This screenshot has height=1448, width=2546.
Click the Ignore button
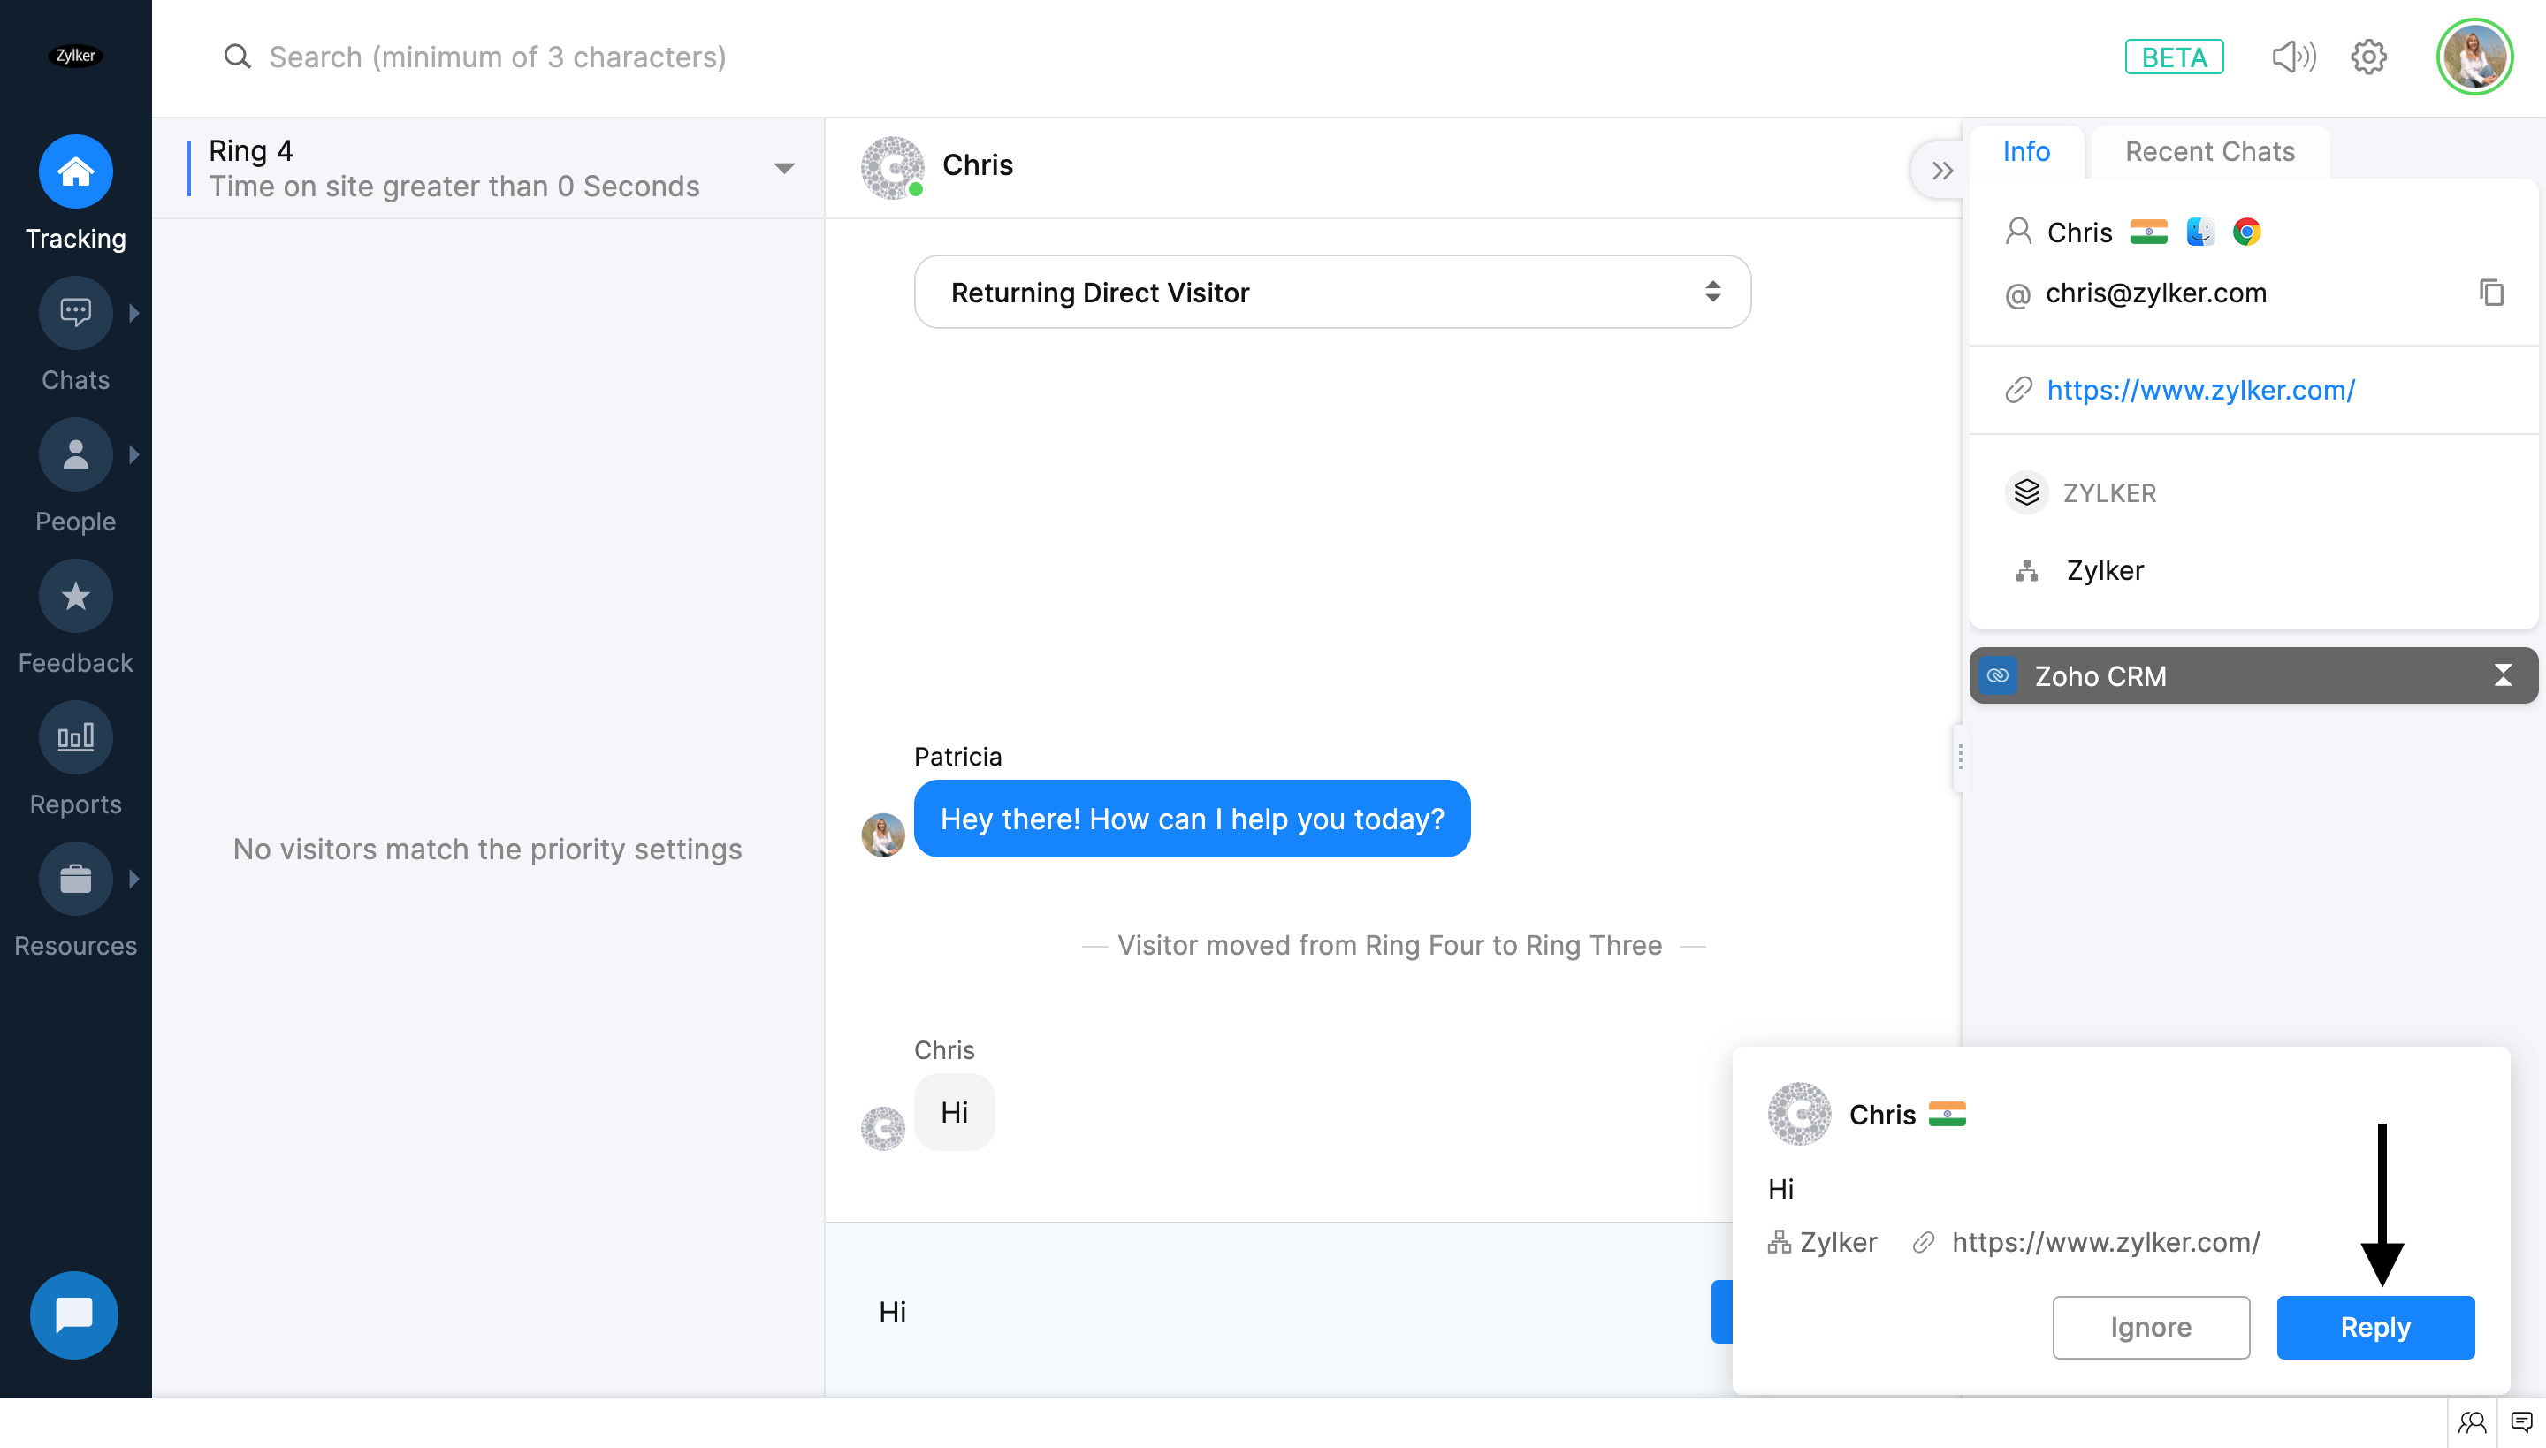tap(2150, 1327)
